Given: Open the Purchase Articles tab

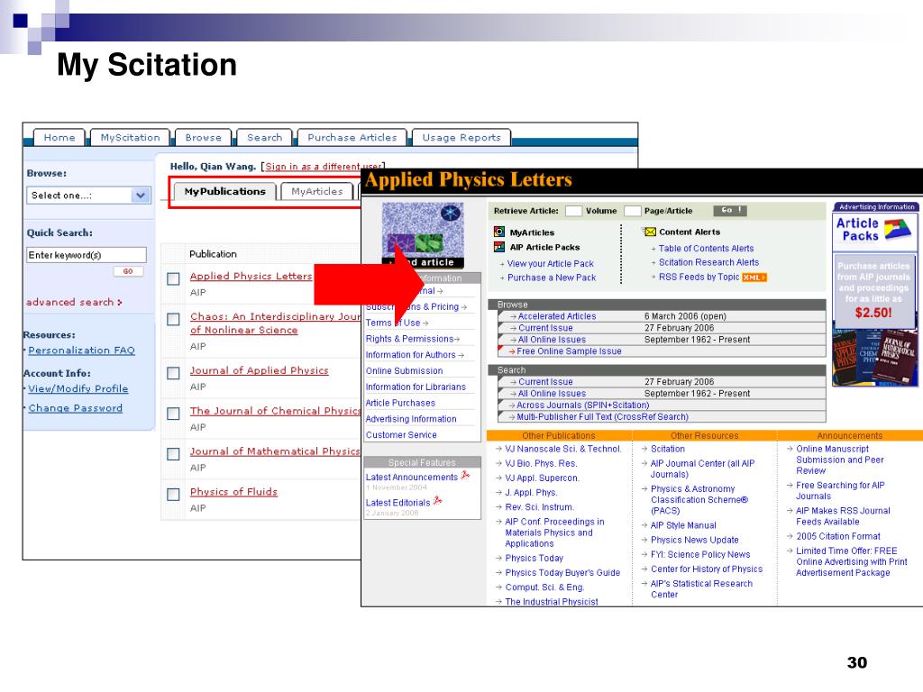Looking at the screenshot, I should (x=352, y=137).
